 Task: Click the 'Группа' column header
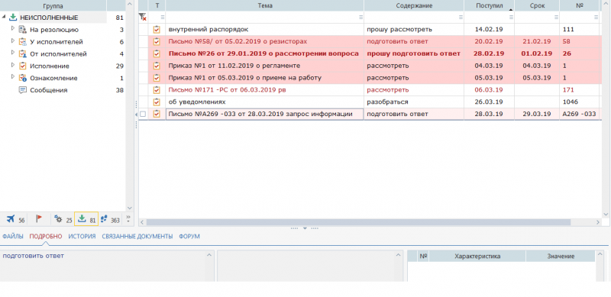(53, 5)
